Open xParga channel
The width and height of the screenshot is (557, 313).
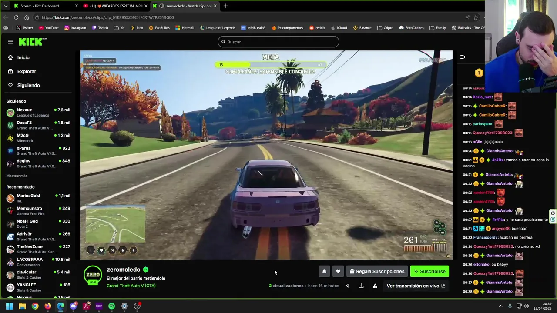(x=38, y=151)
